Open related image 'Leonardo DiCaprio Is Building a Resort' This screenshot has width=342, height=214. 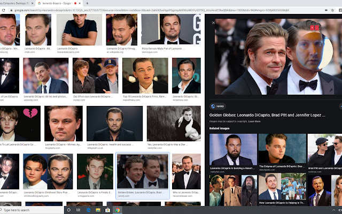(x=233, y=150)
